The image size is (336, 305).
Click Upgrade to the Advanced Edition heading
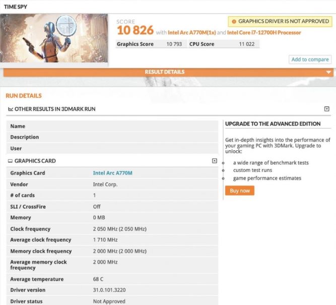pyautogui.click(x=273, y=124)
